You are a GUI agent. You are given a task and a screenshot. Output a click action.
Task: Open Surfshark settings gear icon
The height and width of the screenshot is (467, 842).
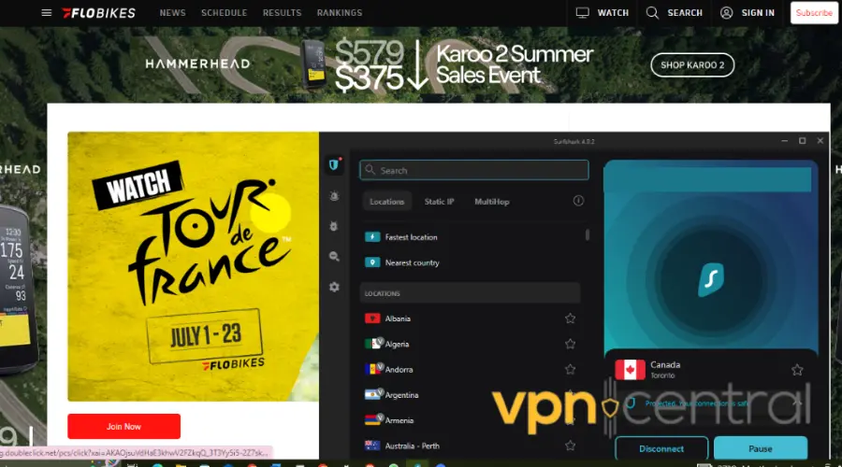click(x=334, y=287)
